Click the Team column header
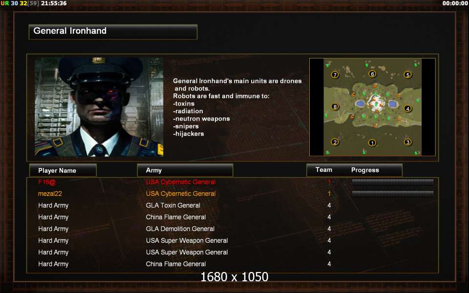Image resolution: width=469 pixels, height=293 pixels. click(x=324, y=170)
